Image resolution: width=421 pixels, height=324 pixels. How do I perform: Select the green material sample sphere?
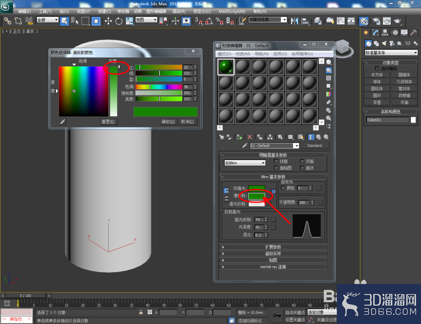click(226, 67)
